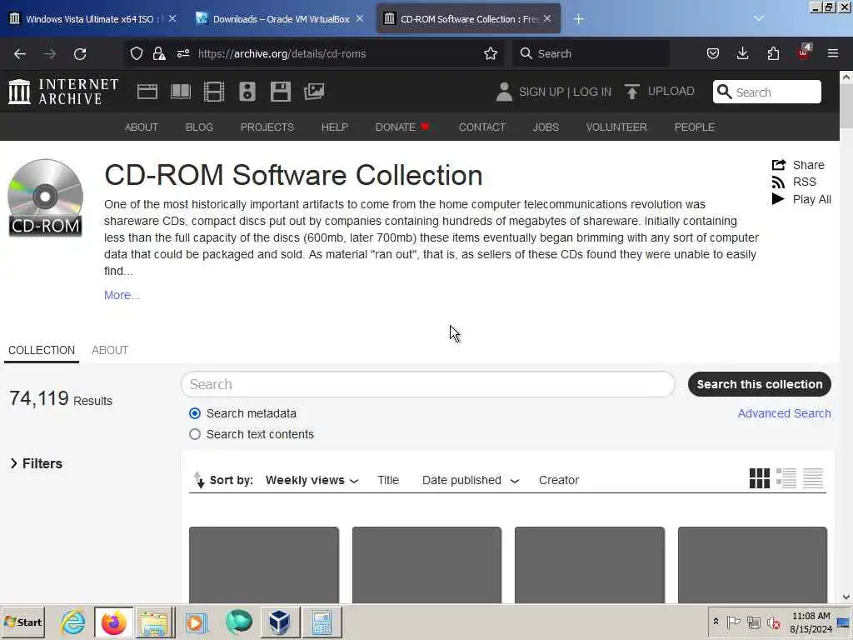Image resolution: width=853 pixels, height=640 pixels.
Task: Click the red extension badge icon
Action: (804, 52)
